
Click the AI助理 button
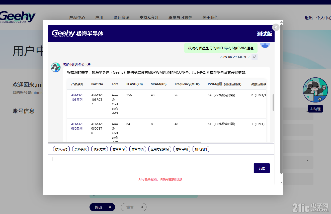(315, 109)
